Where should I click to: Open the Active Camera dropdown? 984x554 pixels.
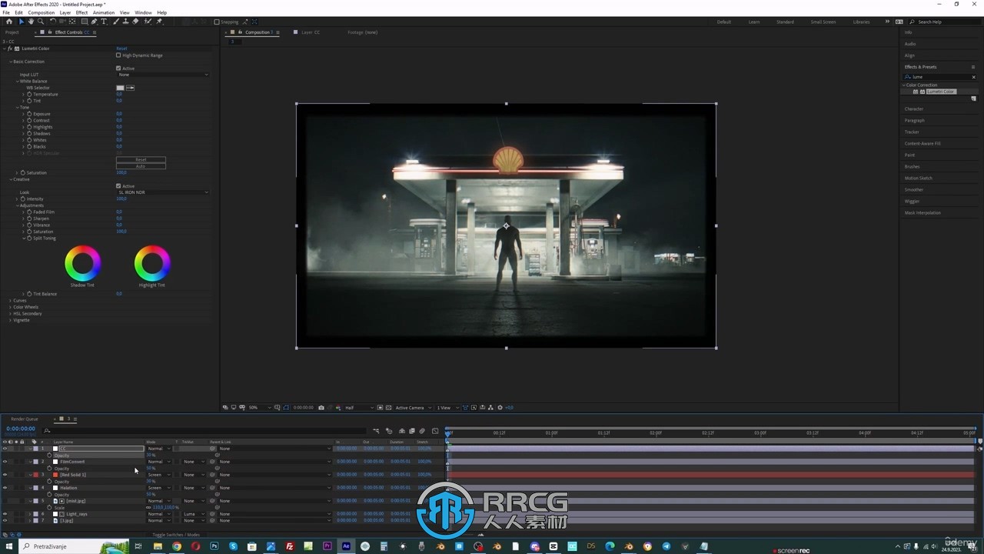(414, 408)
